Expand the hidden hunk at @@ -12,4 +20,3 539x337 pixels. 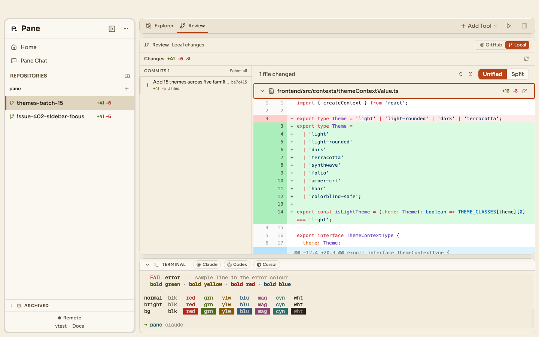coord(394,251)
